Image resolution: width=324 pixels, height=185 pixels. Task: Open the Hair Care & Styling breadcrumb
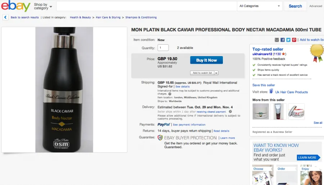[x=108, y=17]
